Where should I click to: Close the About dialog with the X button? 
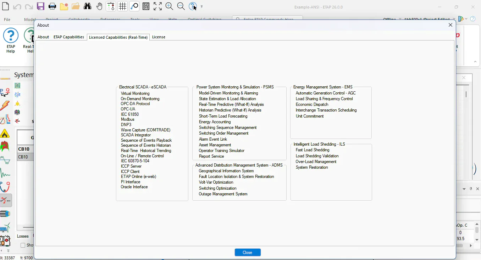[450, 25]
